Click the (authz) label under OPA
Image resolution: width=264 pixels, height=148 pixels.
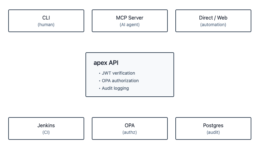pyautogui.click(x=130, y=132)
